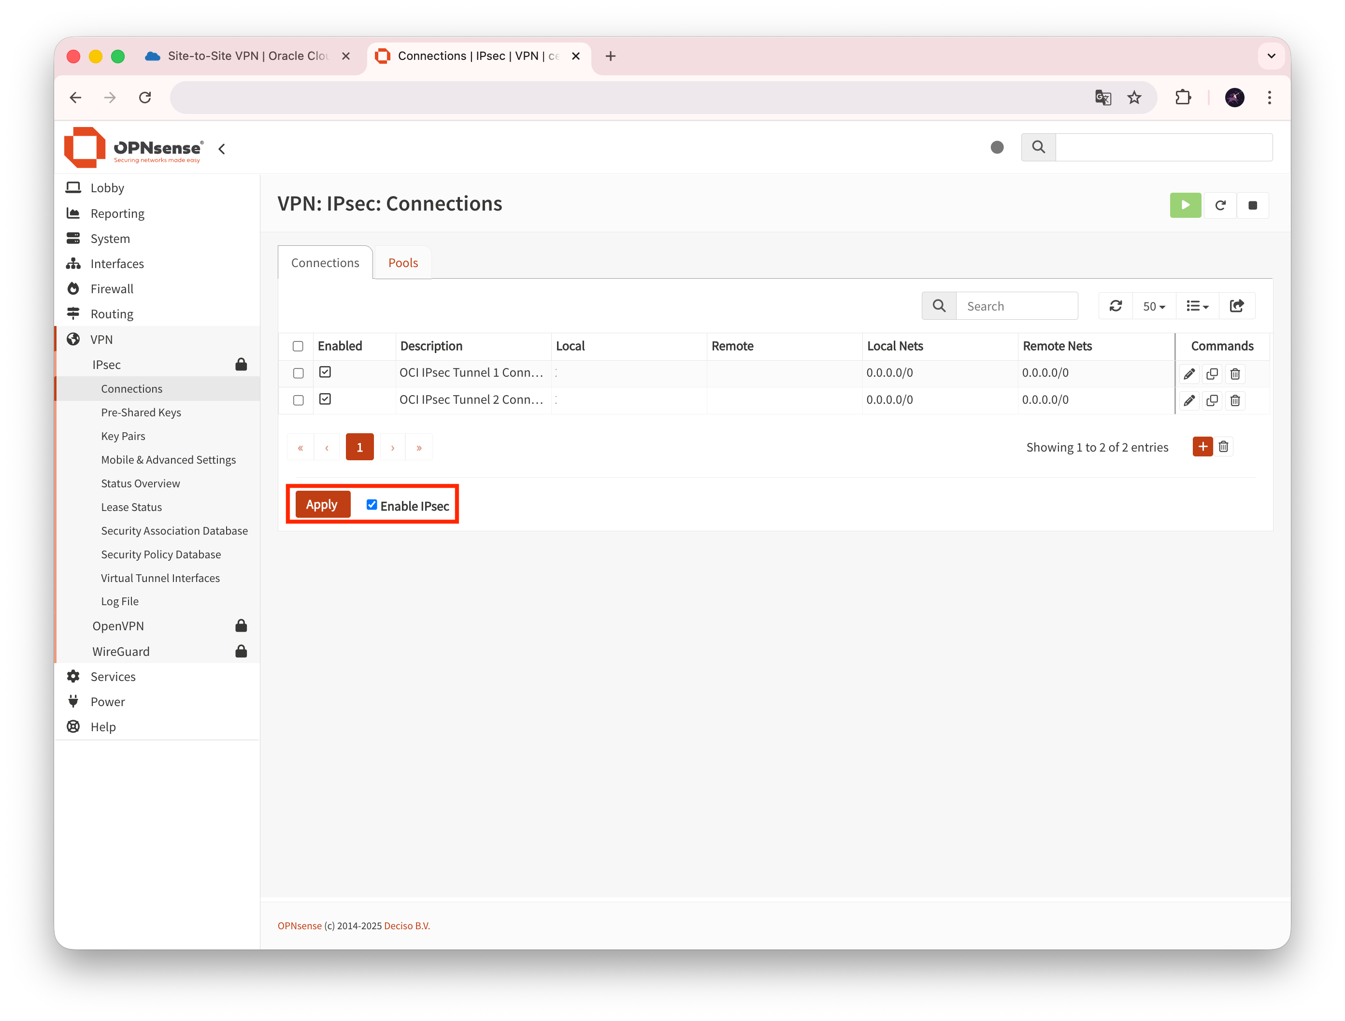
Task: Check the select-all header checkbox
Action: [298, 346]
